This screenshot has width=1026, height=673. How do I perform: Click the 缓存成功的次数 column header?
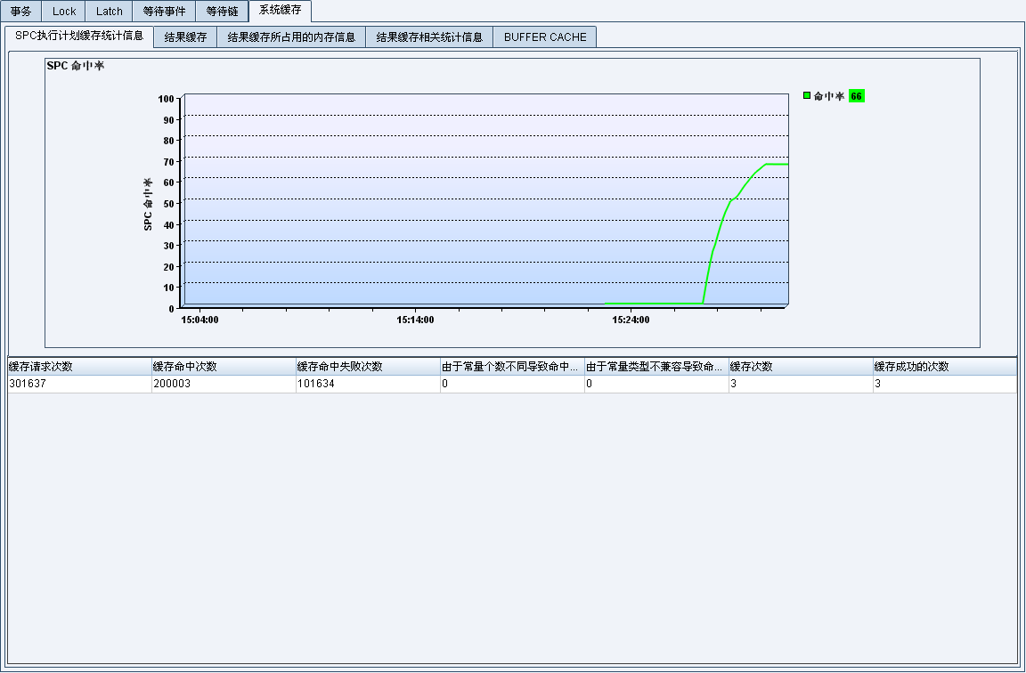point(944,367)
